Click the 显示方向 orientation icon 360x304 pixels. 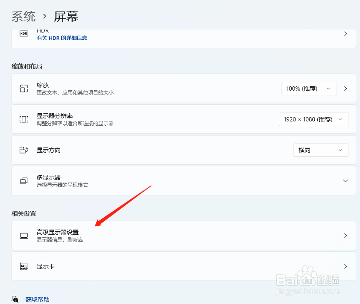coord(24,150)
